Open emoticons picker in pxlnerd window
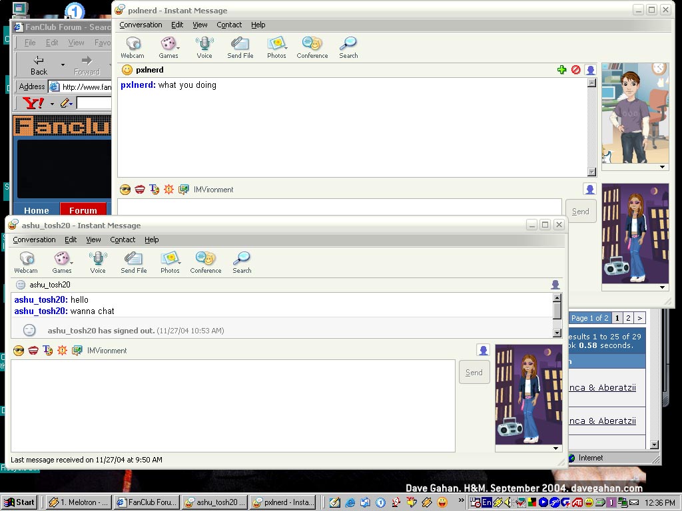The width and height of the screenshot is (682, 511). [x=125, y=190]
